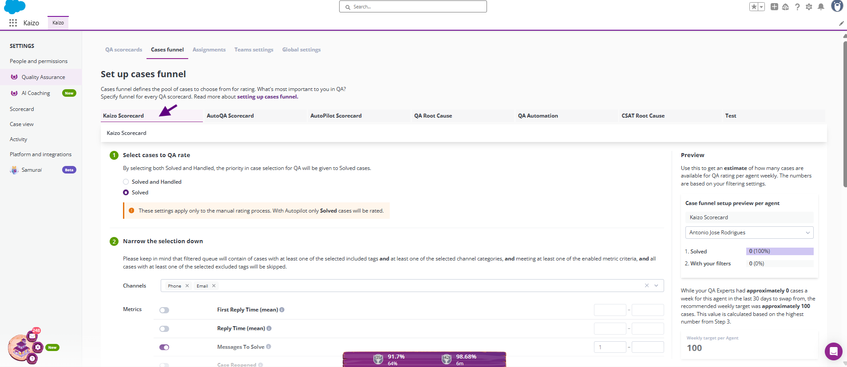Select the CSAT Root Cause tab
Viewport: 847px width, 367px height.
(670, 116)
